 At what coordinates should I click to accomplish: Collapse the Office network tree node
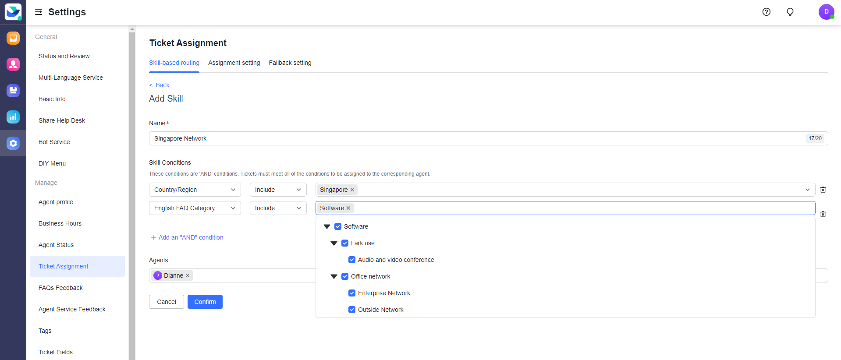[x=334, y=276]
